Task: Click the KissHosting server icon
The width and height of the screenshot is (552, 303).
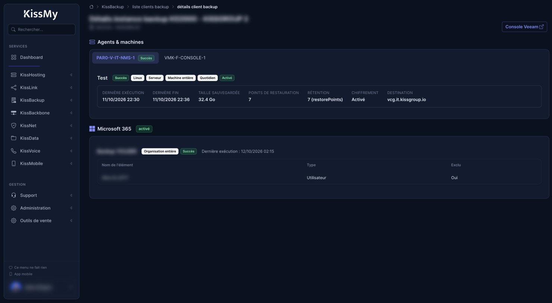Action: click(14, 75)
